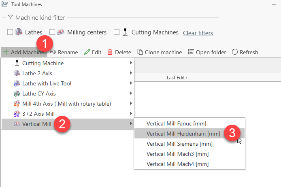Select Lathe with Live Tool entry
Image resolution: width=281 pixels, height=187 pixels.
click(47, 83)
